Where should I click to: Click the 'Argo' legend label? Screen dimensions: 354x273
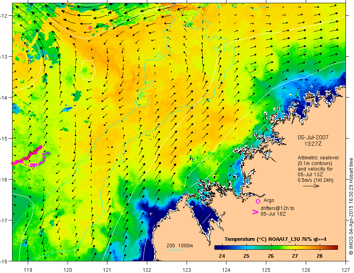coord(269,200)
